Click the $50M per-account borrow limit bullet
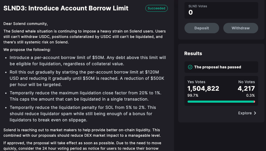 pos(88,61)
